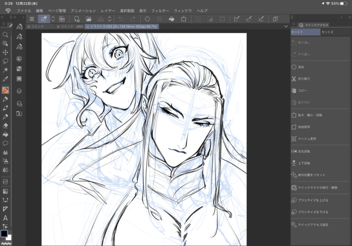The image size is (352, 246).
Task: Toggle snap to ruler icon
Action: click(237, 19)
